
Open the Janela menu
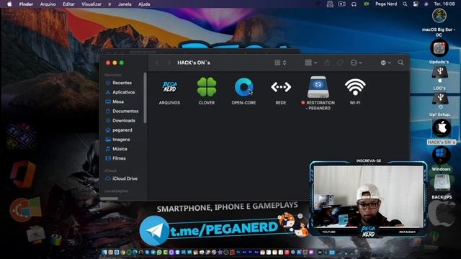[125, 4]
